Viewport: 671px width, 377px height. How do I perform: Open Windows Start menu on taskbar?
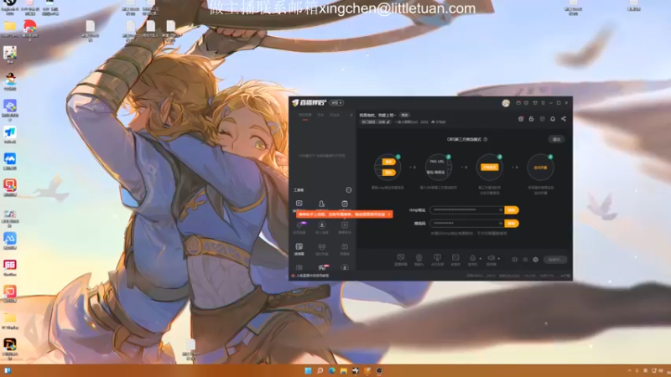308,370
